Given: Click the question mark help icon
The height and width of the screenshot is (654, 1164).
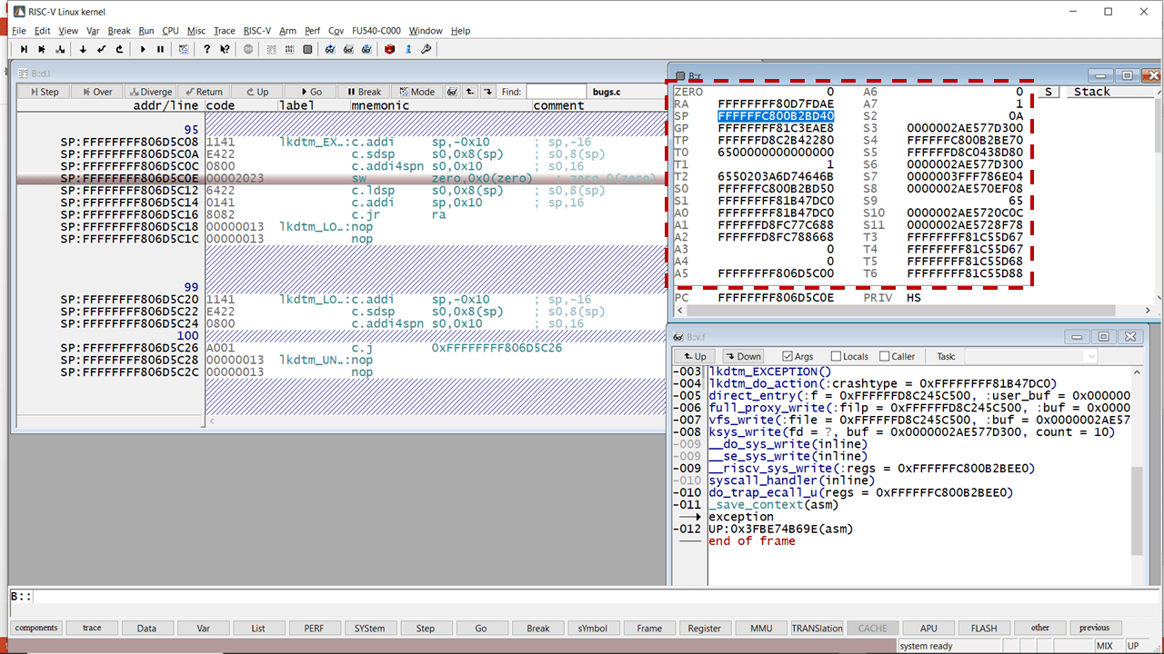Looking at the screenshot, I should click(207, 49).
